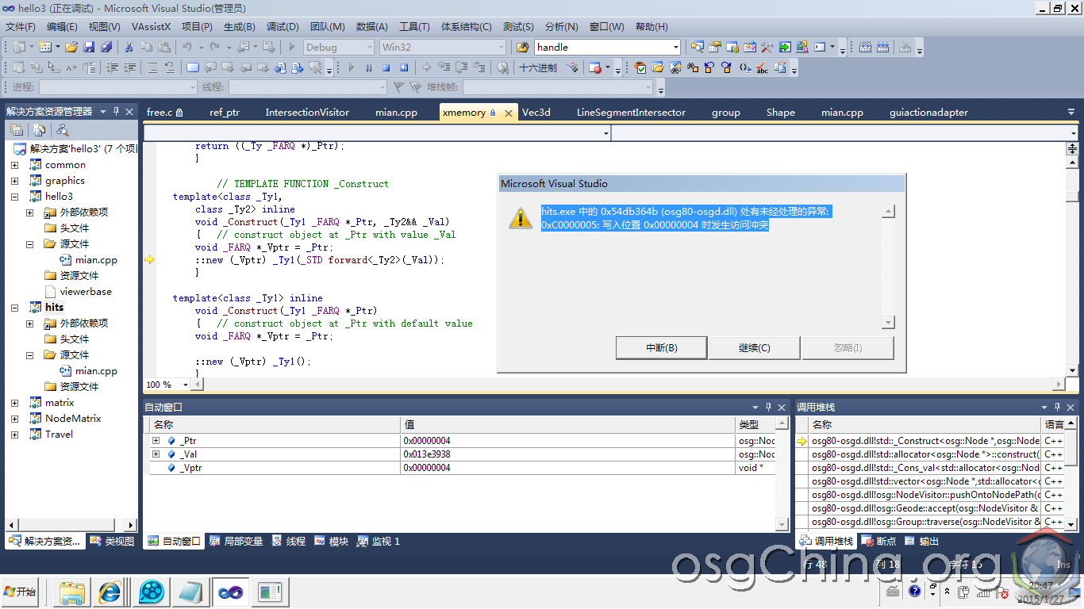This screenshot has height=609, width=1084.
Task: Click VAssistX spell check abc icon
Action: (761, 68)
